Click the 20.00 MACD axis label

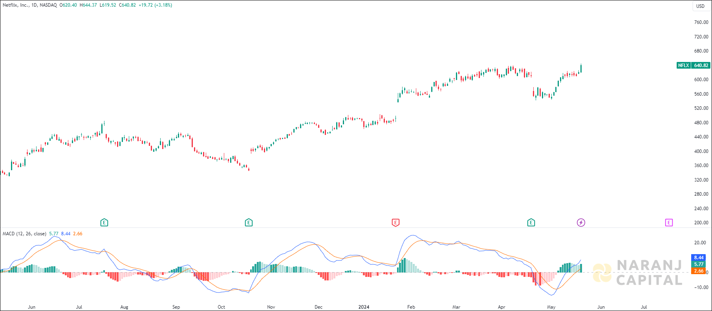701,243
